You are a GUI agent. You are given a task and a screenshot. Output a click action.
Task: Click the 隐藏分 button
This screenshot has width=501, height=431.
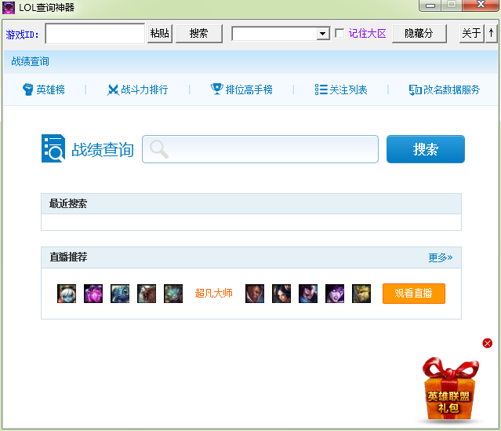click(x=419, y=33)
